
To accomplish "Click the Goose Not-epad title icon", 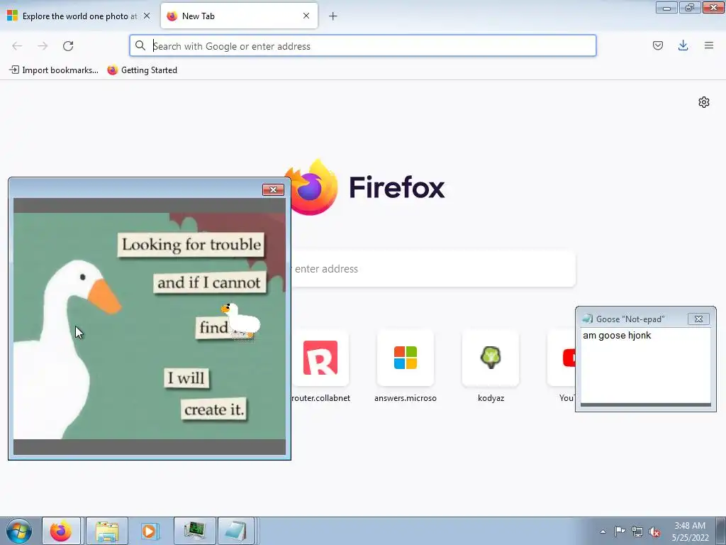I will click(588, 319).
